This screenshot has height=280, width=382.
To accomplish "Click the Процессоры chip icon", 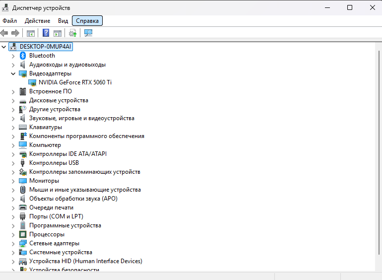I will click(x=23, y=234).
